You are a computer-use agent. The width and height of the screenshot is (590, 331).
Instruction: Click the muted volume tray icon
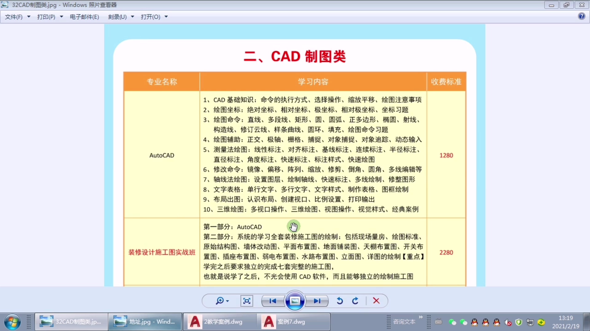[x=508, y=322]
